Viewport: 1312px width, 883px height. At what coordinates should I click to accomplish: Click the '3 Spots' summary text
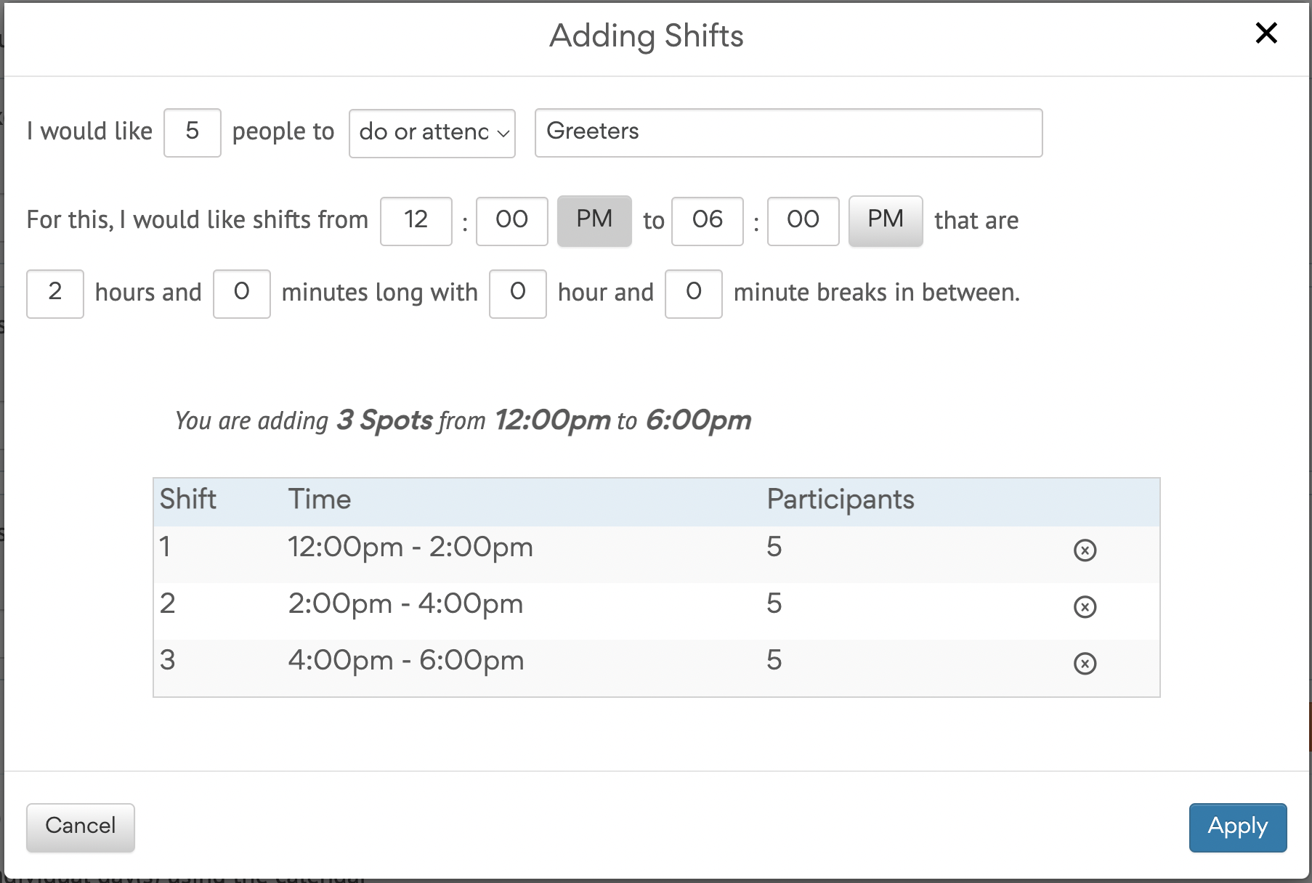(x=384, y=420)
